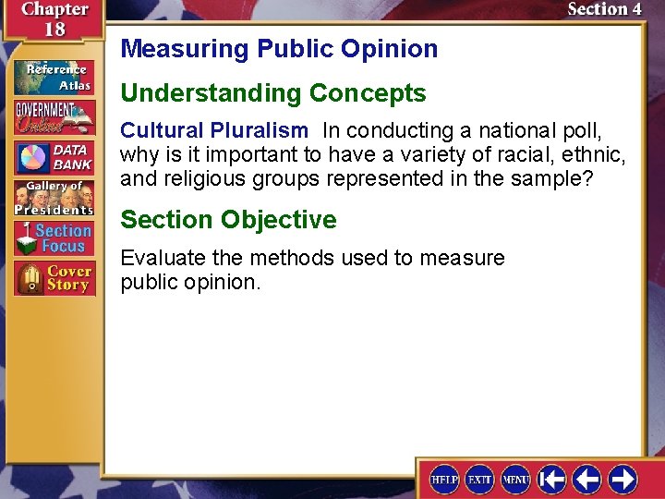This screenshot has height=499, width=665.
Task: Click the Understanding Concepts heading
Action: [x=273, y=93]
